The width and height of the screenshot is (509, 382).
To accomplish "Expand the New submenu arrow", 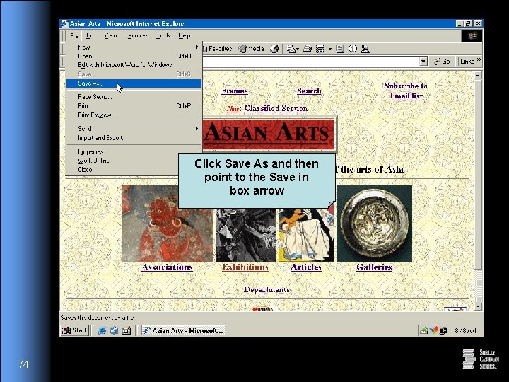I will click(x=197, y=47).
